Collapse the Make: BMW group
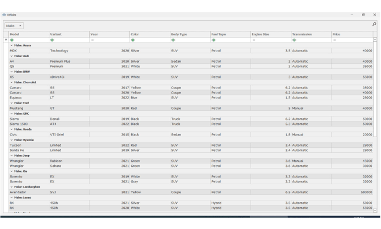Image resolution: width=381 pixels, height=229 pixels. click(x=11, y=72)
